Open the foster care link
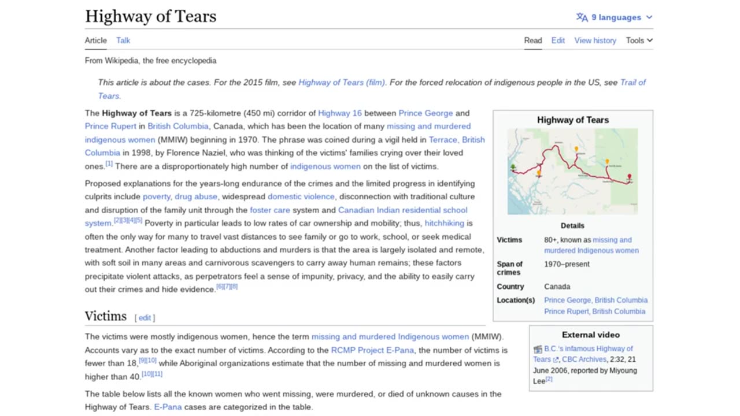 270,210
